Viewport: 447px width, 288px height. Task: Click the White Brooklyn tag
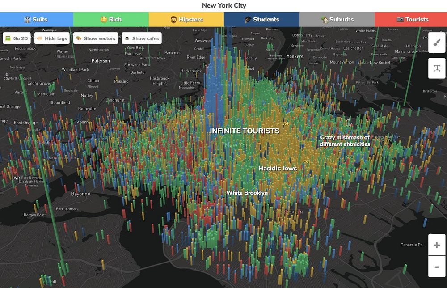coord(247,193)
